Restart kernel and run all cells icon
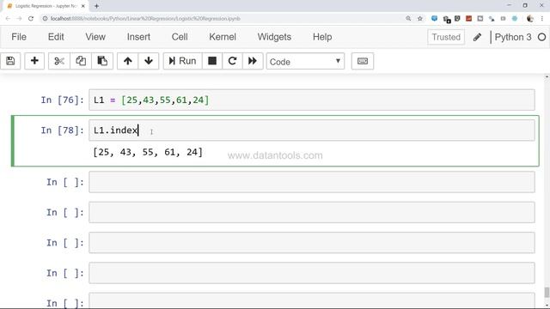Screen dimensions: 550x309 click(x=253, y=61)
